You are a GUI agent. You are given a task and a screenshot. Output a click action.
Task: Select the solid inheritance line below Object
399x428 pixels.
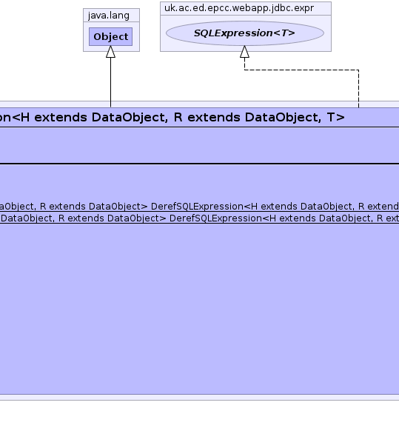tap(110, 82)
